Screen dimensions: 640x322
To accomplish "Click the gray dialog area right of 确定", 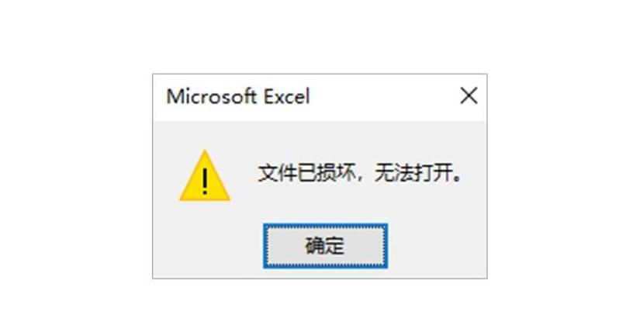I will click(437, 246).
